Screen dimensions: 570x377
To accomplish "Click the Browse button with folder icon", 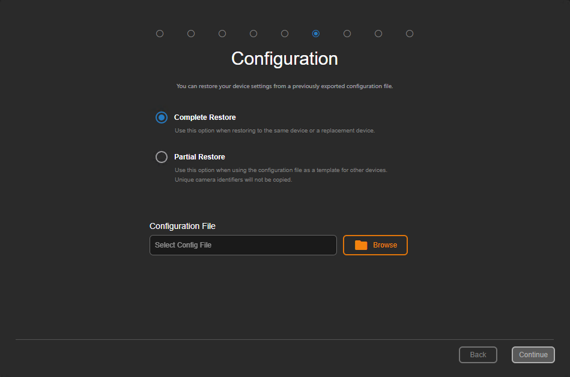I will [375, 245].
